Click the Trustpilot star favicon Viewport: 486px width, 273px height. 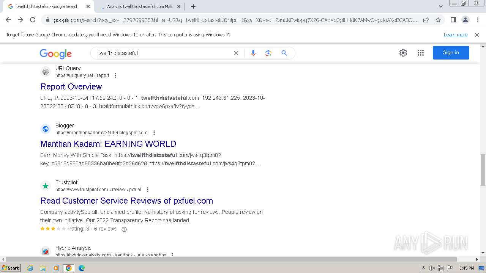click(46, 186)
